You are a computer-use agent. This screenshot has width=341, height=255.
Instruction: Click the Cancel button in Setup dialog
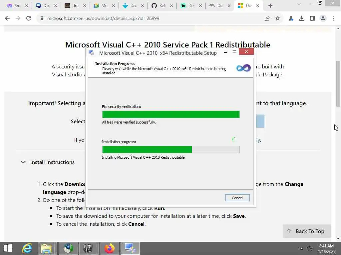point(237,198)
